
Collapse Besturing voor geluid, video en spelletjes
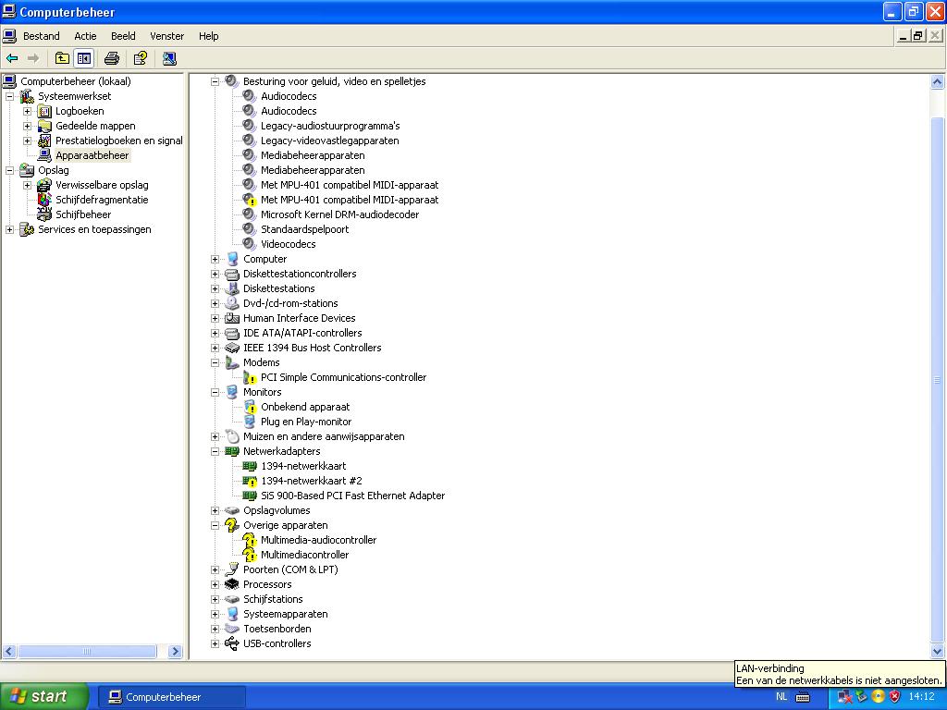point(215,81)
